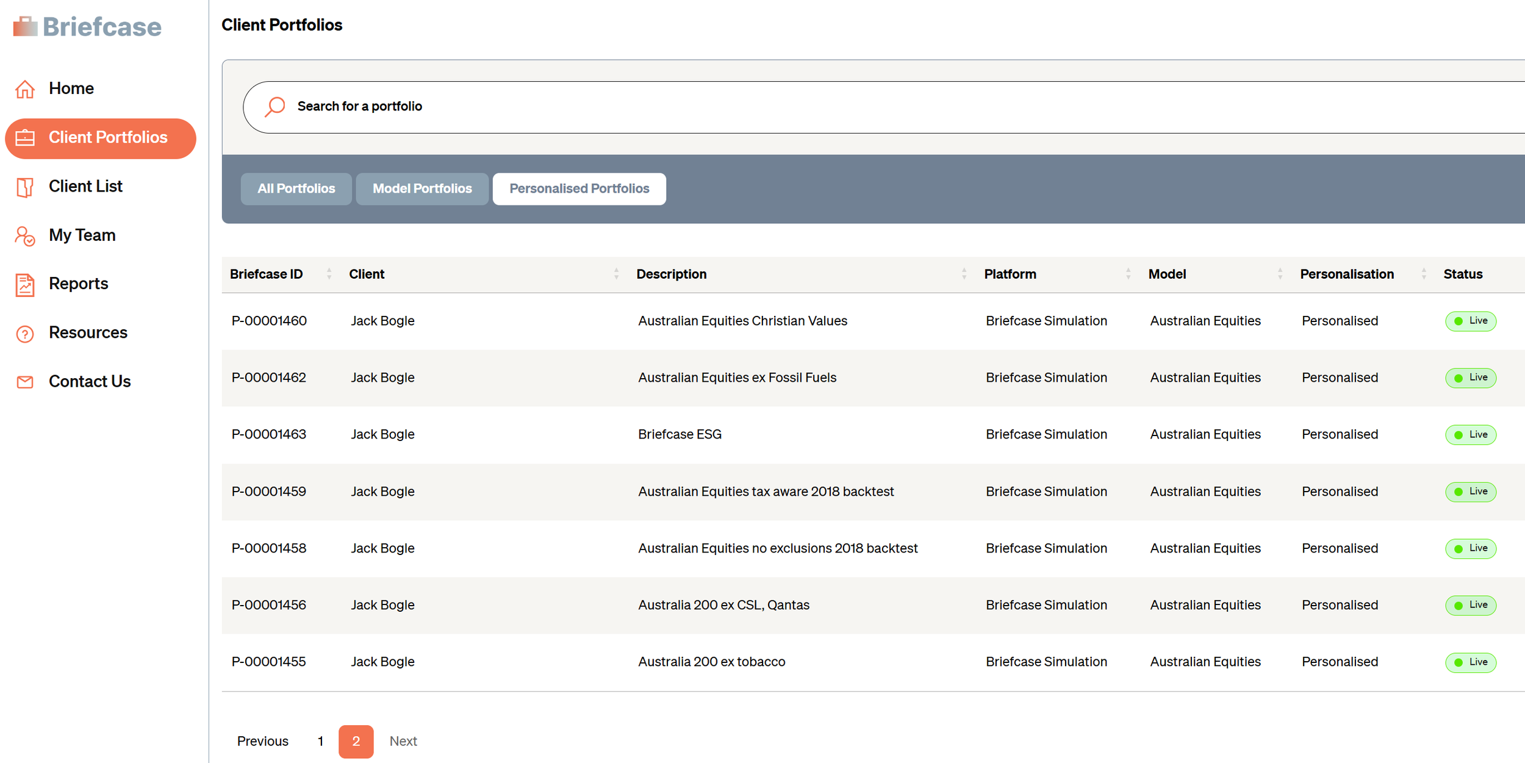Viewport: 1525px width, 763px height.
Task: Open Contact Us in sidebar
Action: (x=90, y=381)
